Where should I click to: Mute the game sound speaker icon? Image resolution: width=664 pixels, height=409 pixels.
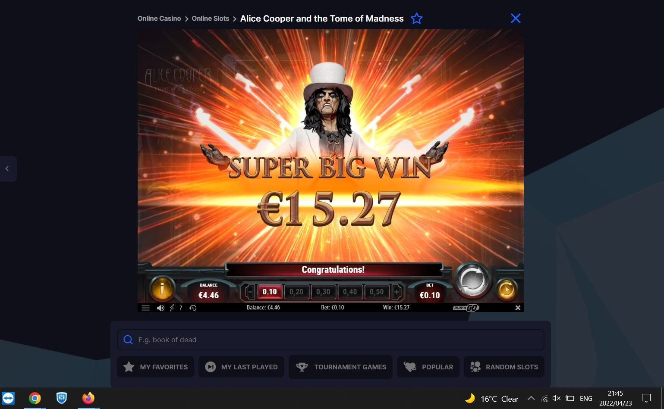[160, 308]
